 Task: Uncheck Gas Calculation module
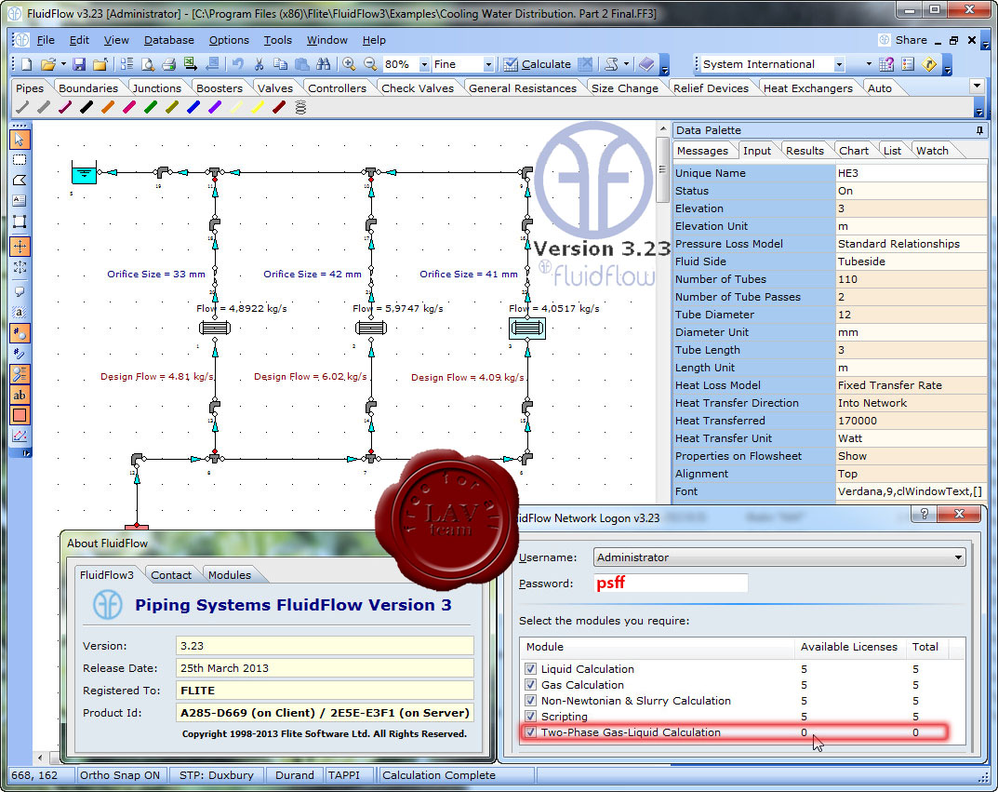coord(530,685)
